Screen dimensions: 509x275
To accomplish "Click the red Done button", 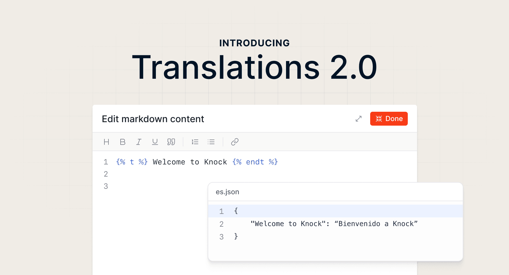I will tap(389, 119).
